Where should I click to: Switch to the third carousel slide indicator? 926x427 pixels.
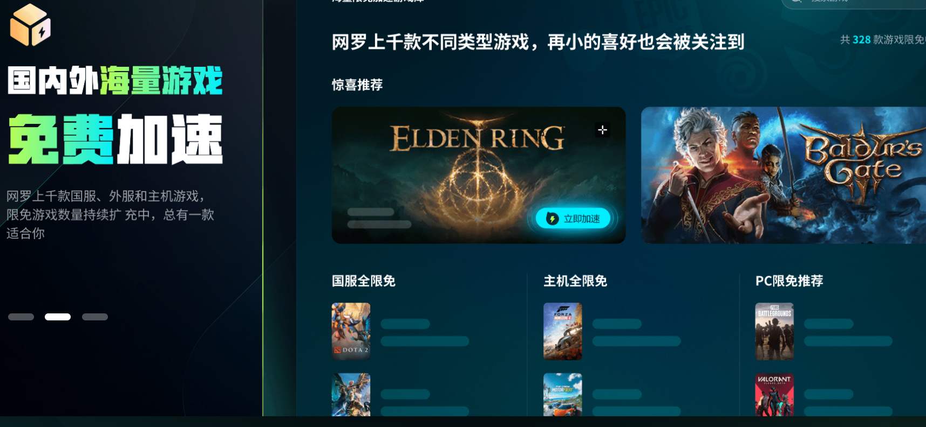(95, 317)
